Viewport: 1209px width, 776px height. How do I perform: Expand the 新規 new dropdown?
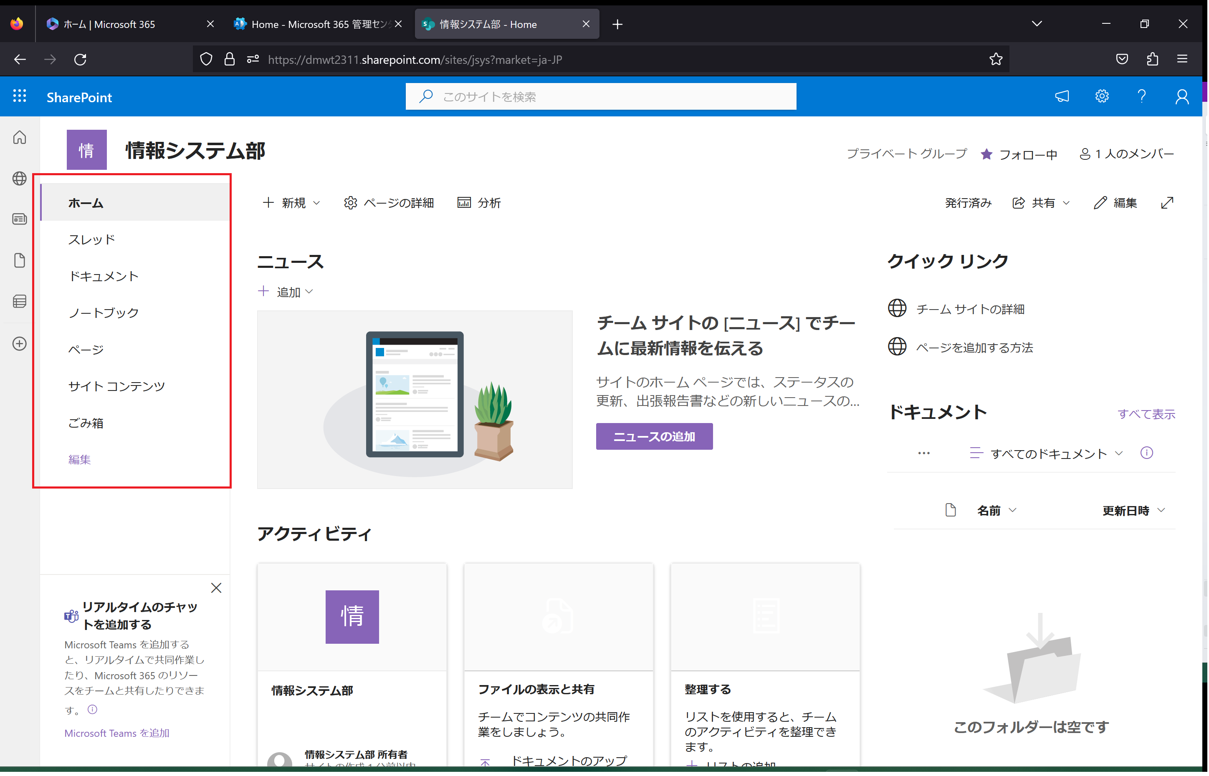coord(291,203)
